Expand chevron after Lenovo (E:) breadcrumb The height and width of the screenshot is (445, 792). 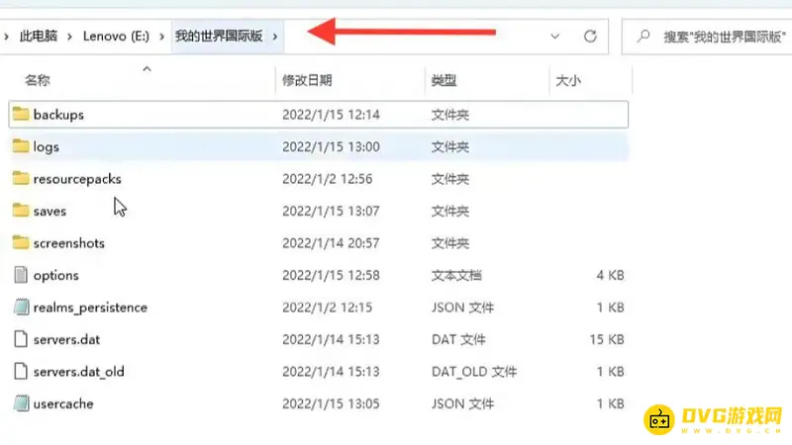point(163,37)
